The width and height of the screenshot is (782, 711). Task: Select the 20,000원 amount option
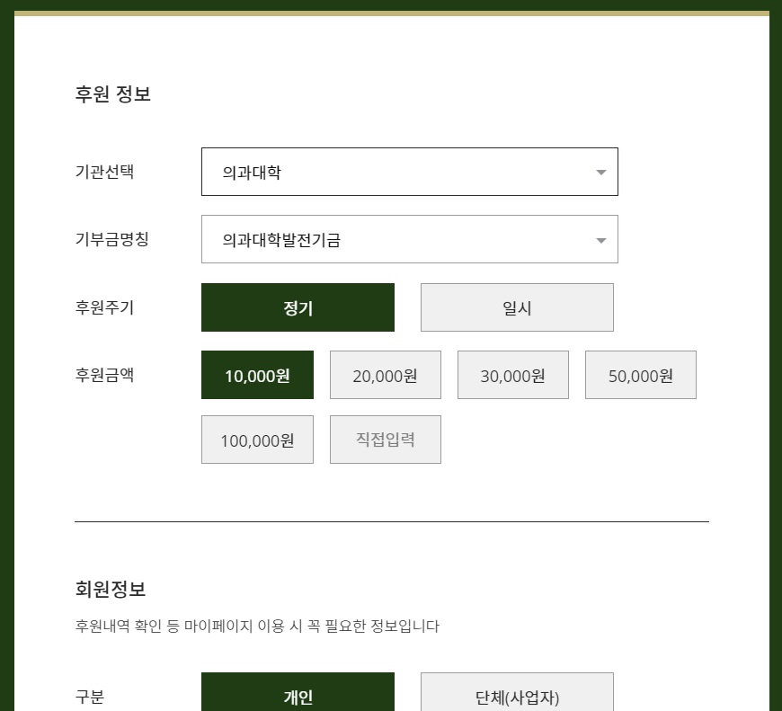[x=385, y=375]
